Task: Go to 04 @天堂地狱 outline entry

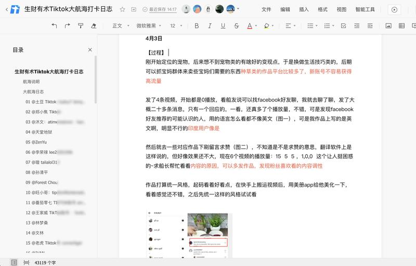Action: (x=39, y=132)
